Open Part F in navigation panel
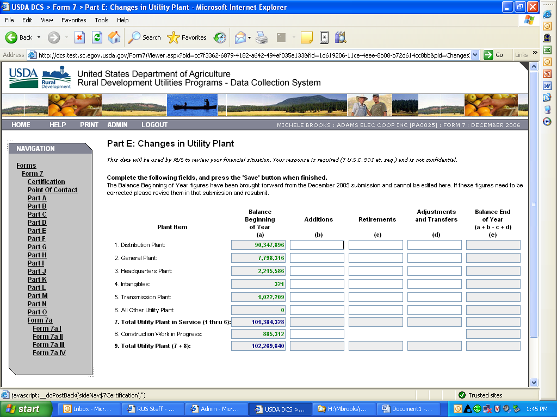This screenshot has width=557, height=417. (x=36, y=239)
